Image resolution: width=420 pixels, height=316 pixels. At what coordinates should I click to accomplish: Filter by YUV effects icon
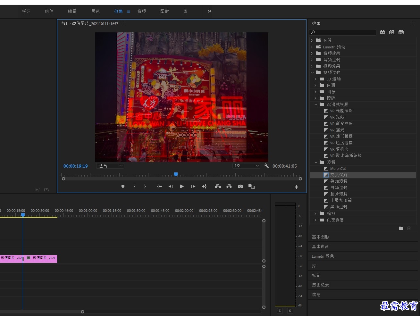(401, 32)
